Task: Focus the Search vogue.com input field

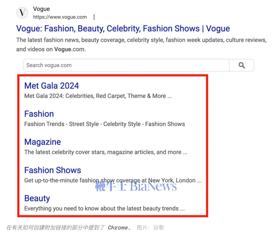Action: (126, 65)
